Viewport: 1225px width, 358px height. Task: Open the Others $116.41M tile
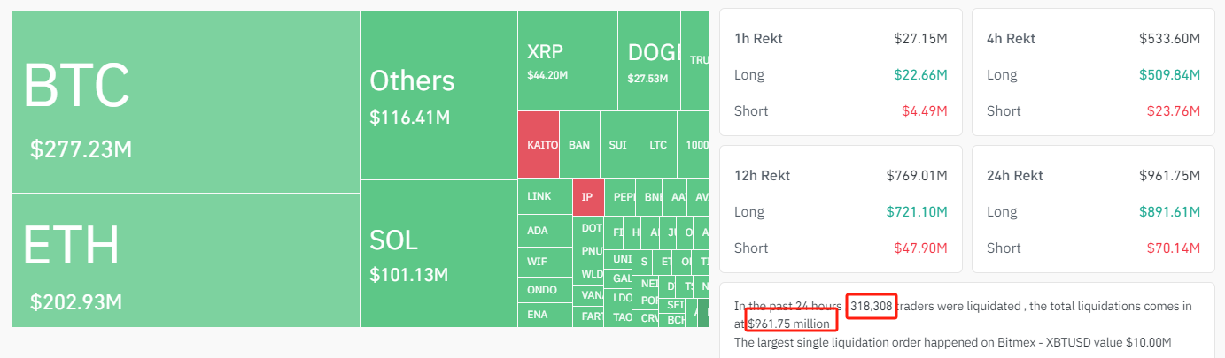438,95
